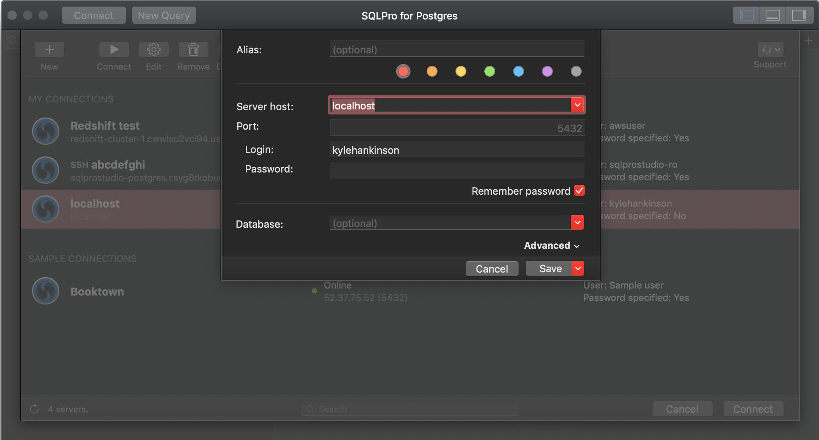The width and height of the screenshot is (819, 440).
Task: Click the Connect play icon in toolbar
Action: [114, 49]
